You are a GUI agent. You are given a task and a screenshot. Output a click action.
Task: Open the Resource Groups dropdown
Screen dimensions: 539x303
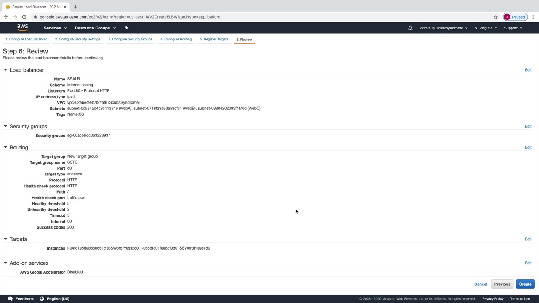(95, 28)
